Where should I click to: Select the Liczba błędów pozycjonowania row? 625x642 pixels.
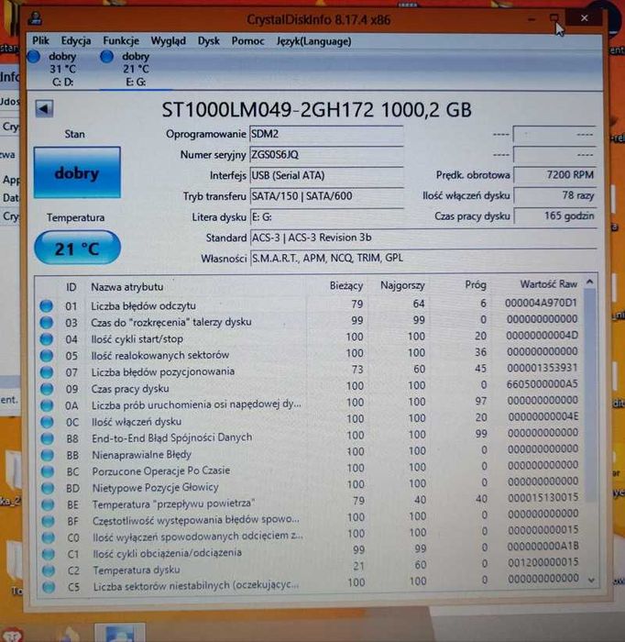310,371
